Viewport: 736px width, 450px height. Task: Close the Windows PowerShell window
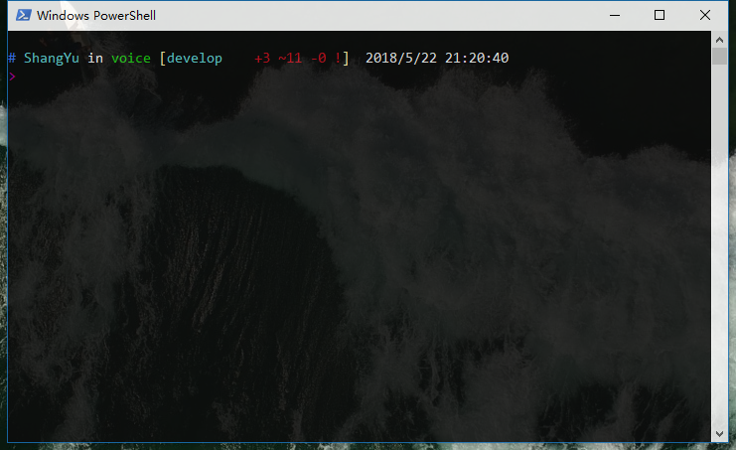click(704, 15)
